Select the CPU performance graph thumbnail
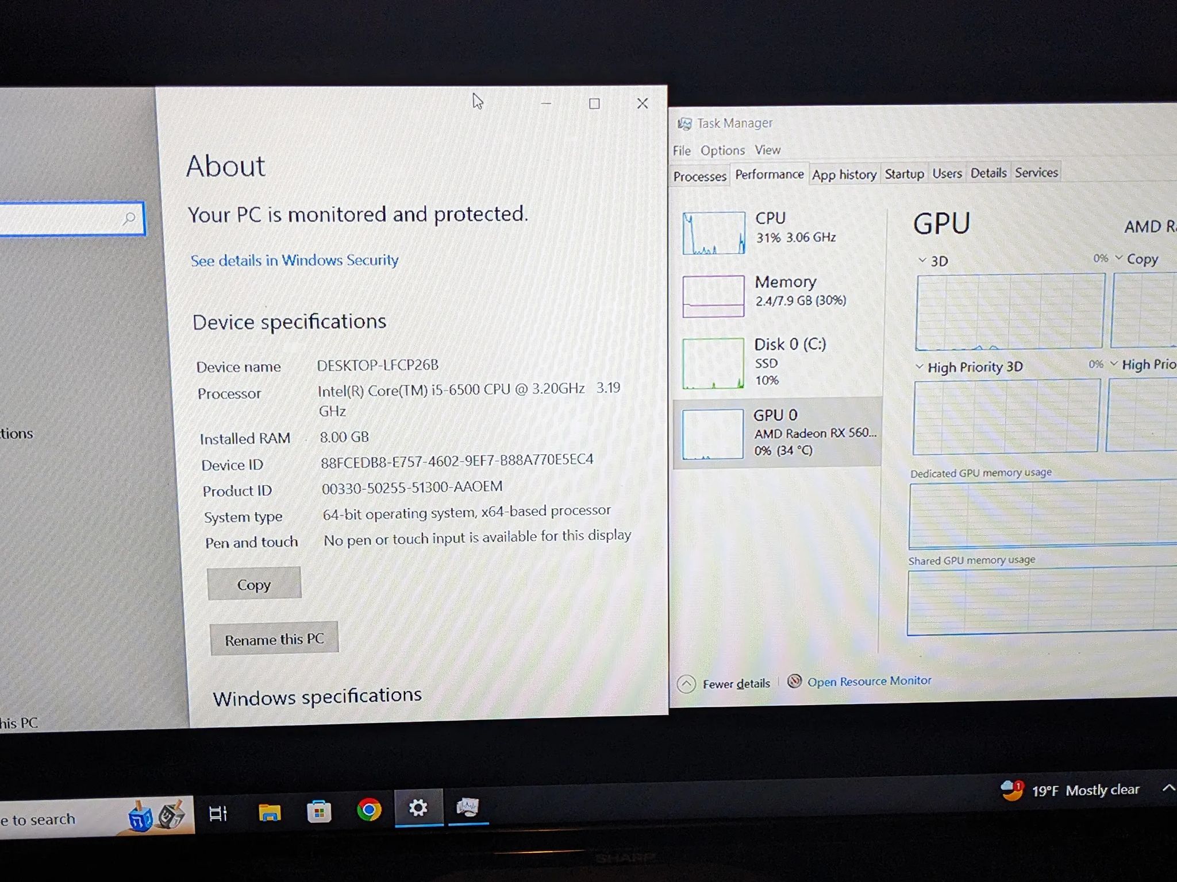The width and height of the screenshot is (1177, 882). 714,233
